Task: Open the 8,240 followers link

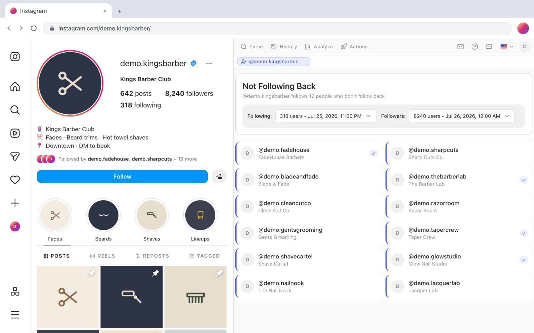Action: tap(189, 94)
